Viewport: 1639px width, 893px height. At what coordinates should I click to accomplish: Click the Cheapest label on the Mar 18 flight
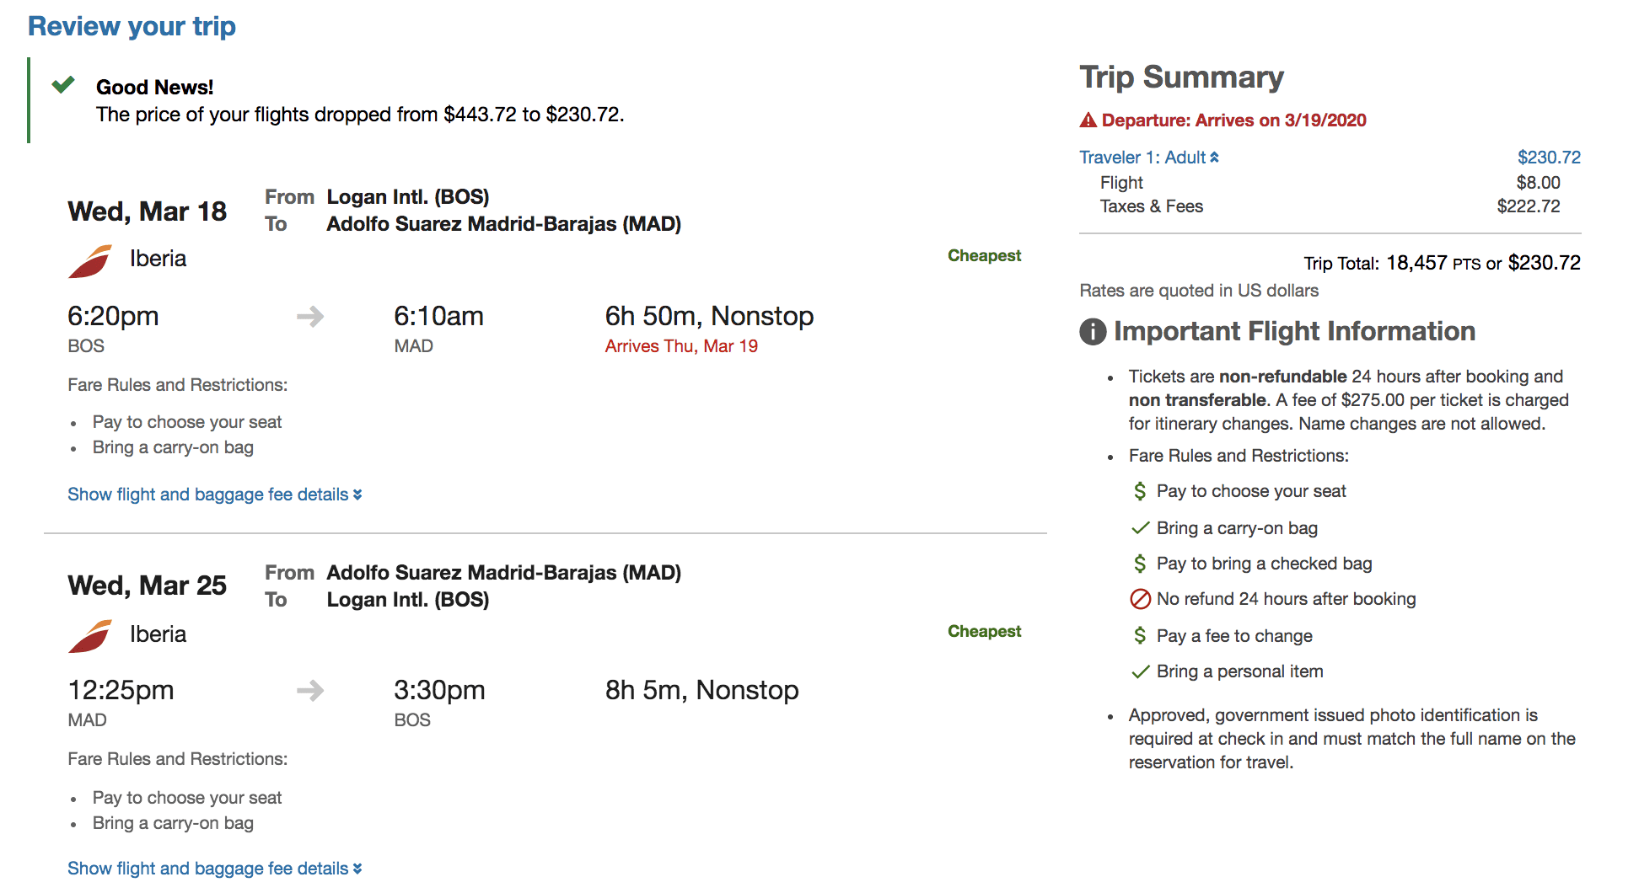pyautogui.click(x=984, y=255)
